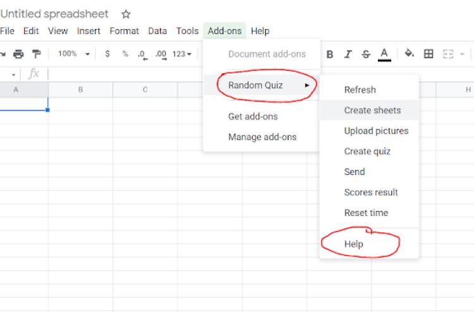Open the Help menu in menu bar
The height and width of the screenshot is (312, 474).
coord(260,31)
